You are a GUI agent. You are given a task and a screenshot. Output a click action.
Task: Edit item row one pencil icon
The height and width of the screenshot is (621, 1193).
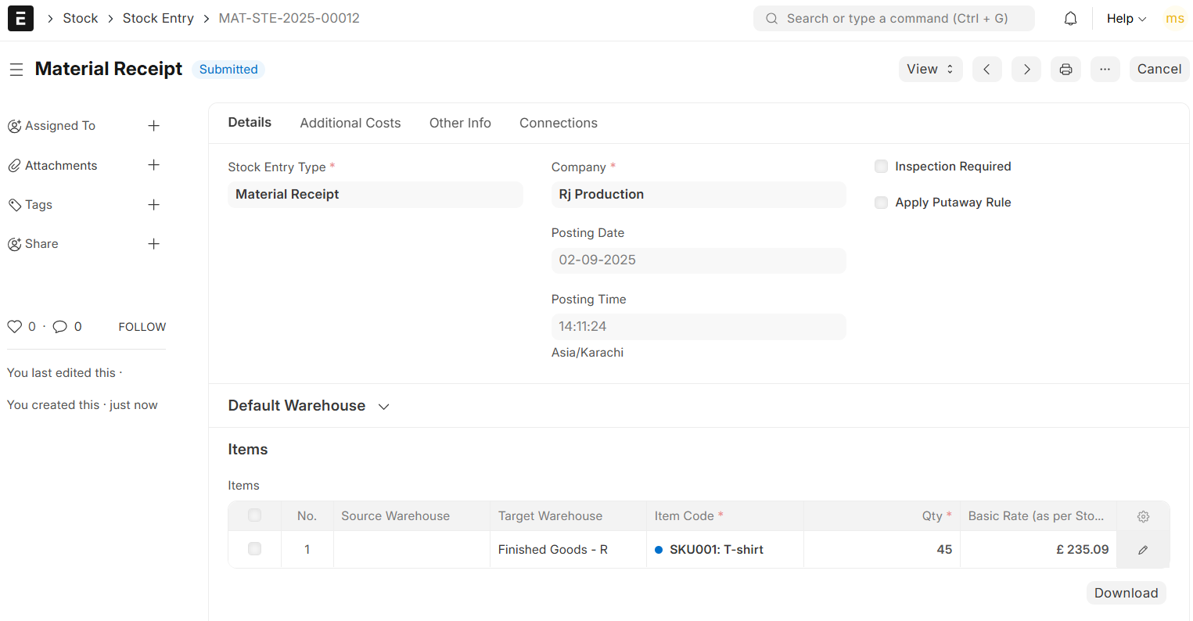point(1143,550)
